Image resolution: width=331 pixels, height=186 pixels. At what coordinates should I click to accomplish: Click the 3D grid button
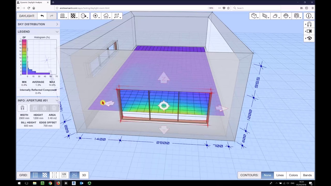pyautogui.click(x=84, y=175)
